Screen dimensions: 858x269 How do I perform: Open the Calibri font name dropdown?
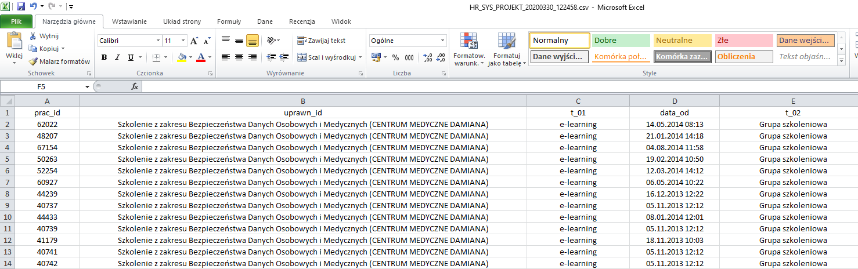pos(158,41)
